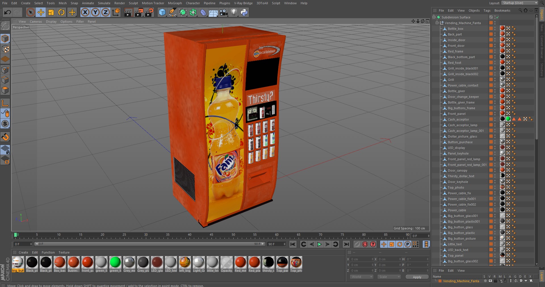
Task: Select the Scale tool
Action: click(x=51, y=12)
